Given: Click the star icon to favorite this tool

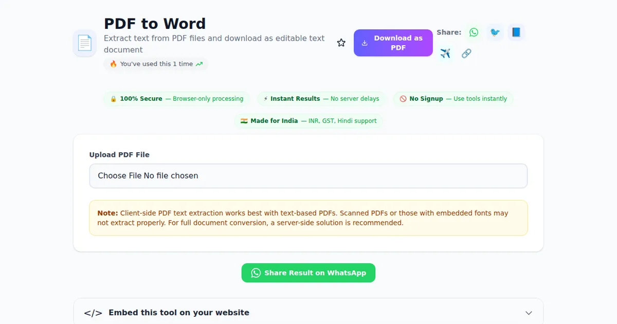Looking at the screenshot, I should pos(341,43).
